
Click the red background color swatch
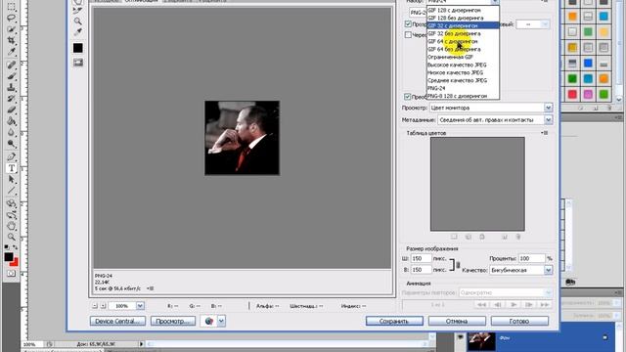(16, 263)
